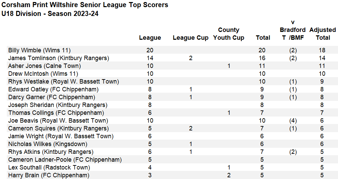Screen dimensions: 338x179
Task: Click the Corsham Print Wiltshire Senior League title
Action: 85,5
